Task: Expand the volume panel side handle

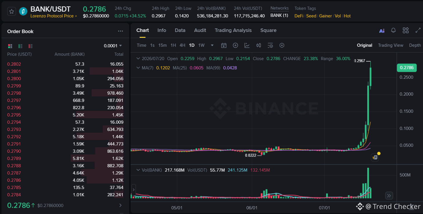Action: (x=134, y=190)
